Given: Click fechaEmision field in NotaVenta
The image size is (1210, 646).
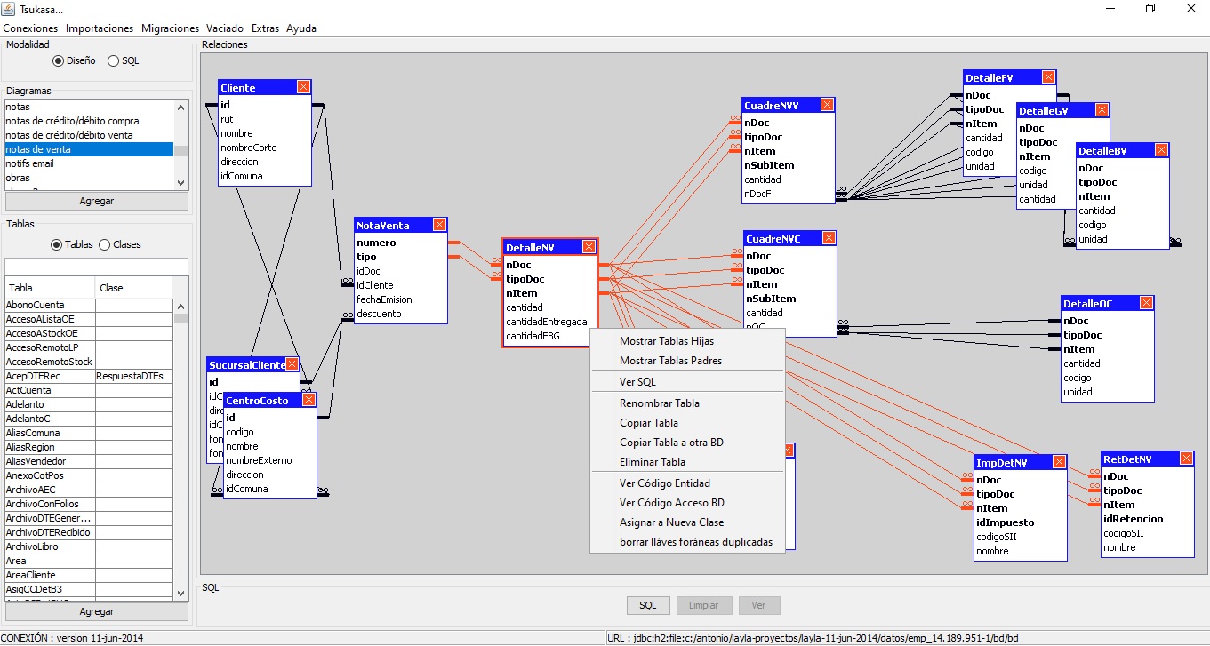Looking at the screenshot, I should coord(384,299).
